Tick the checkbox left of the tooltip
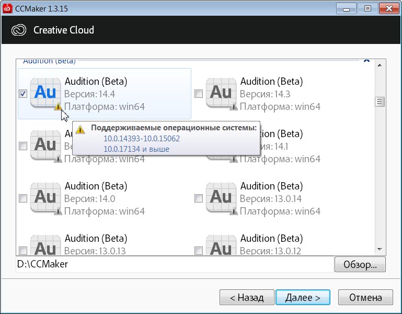Image resolution: width=402 pixels, height=314 pixels. [x=23, y=146]
